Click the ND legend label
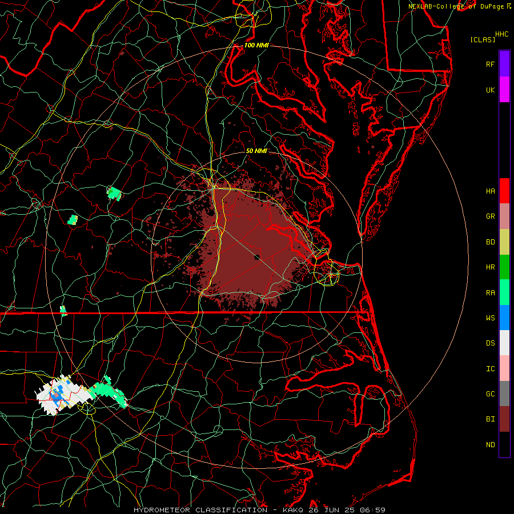514x514 pixels. [490, 445]
